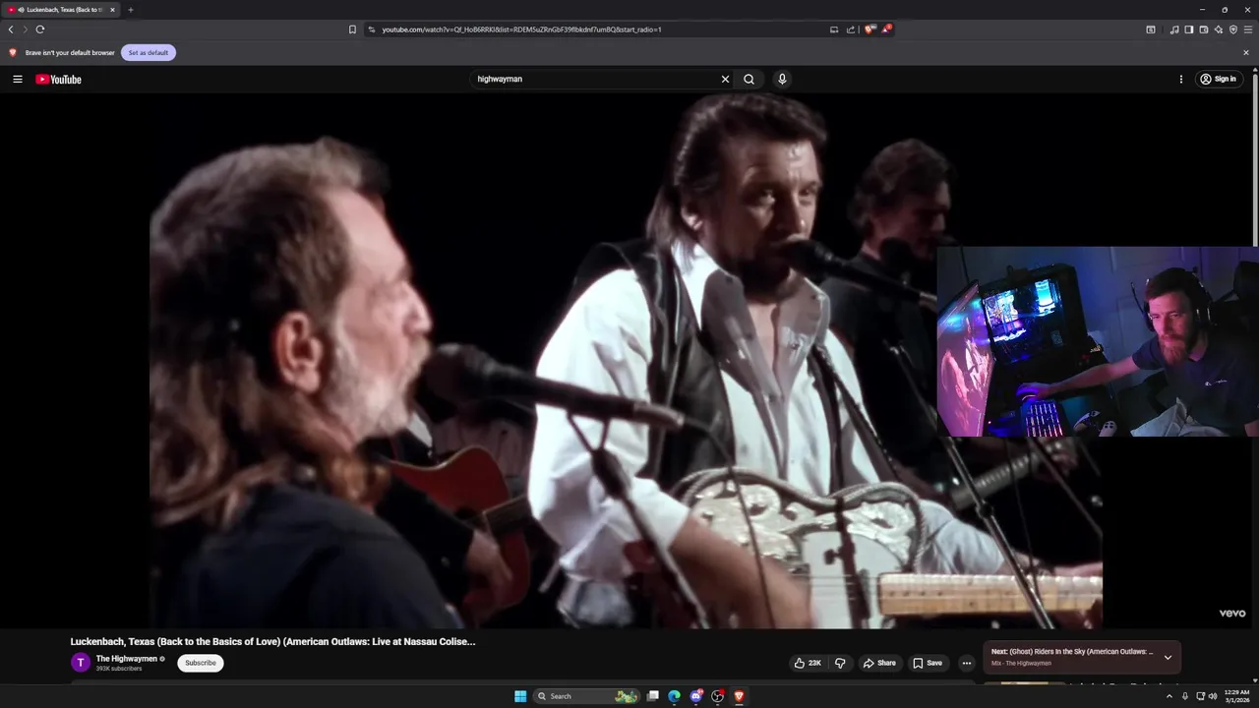The height and width of the screenshot is (708, 1259).
Task: Open The Highwaymen channel name link
Action: [x=127, y=659]
